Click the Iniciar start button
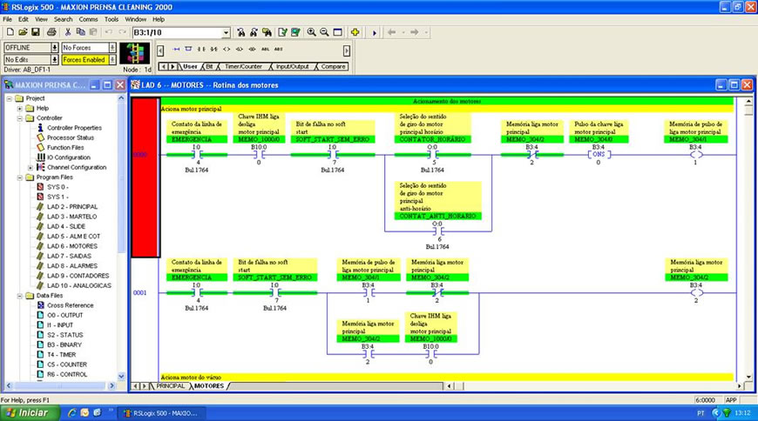 30,413
